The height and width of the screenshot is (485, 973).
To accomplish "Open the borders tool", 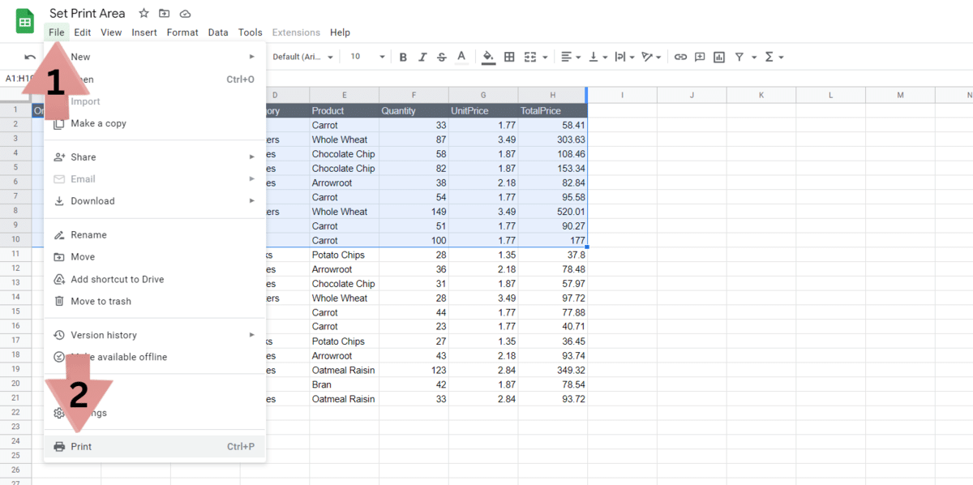I will (508, 57).
